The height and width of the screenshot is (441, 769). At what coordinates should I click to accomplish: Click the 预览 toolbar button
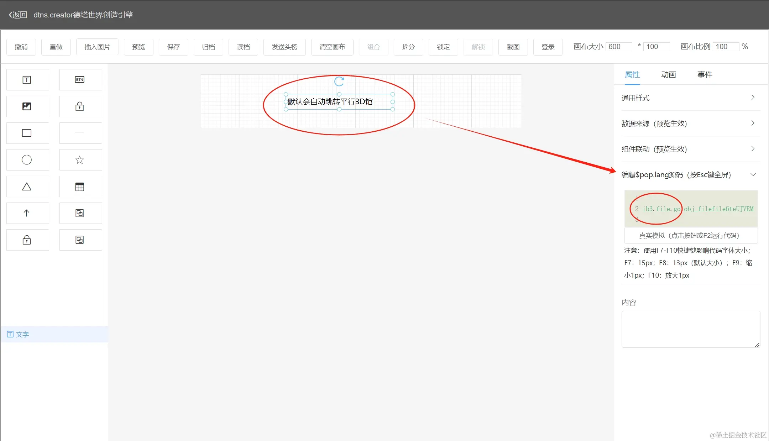138,47
